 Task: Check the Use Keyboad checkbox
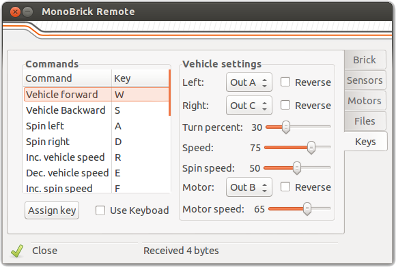click(100, 210)
